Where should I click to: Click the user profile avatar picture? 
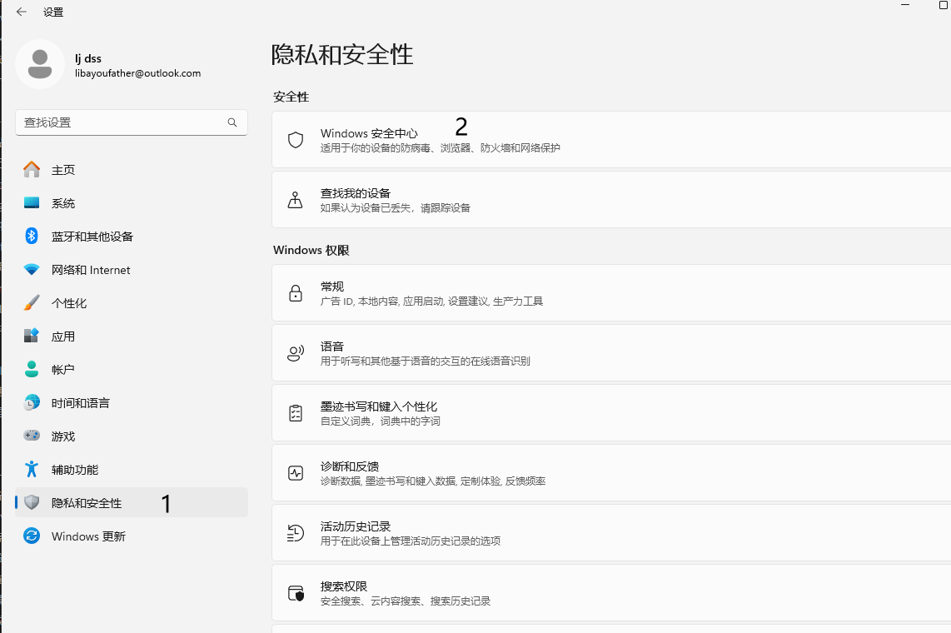tap(40, 64)
